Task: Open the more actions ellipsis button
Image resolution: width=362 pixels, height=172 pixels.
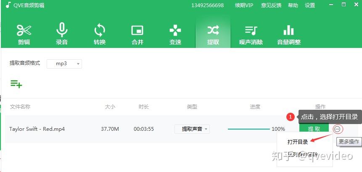Action: point(337,129)
